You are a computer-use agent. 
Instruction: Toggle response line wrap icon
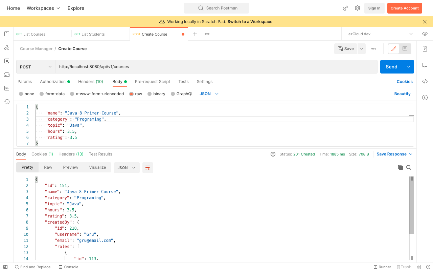click(x=148, y=168)
